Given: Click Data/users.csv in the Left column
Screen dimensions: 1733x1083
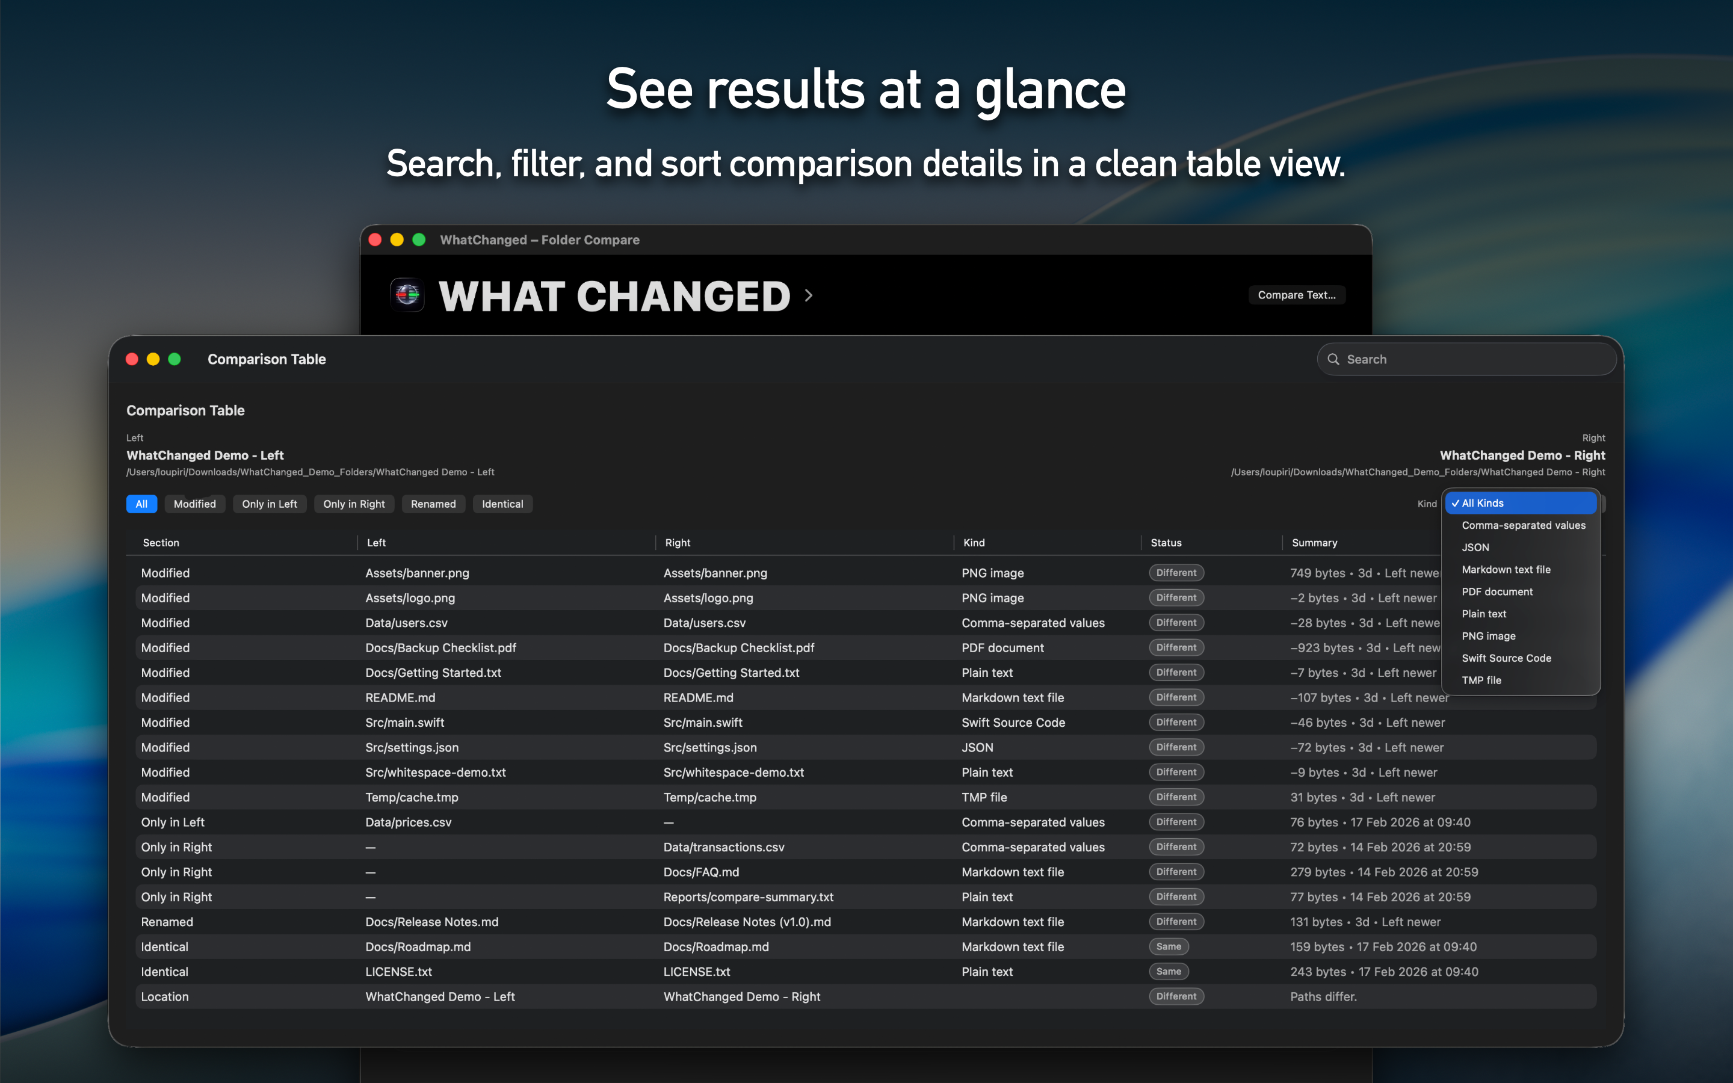Looking at the screenshot, I should (x=406, y=623).
